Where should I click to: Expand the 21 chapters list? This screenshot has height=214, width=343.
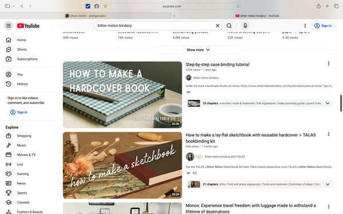(x=328, y=184)
